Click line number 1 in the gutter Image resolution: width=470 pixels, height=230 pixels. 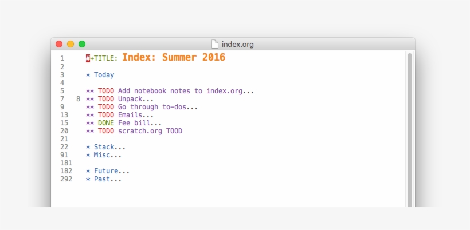point(62,58)
